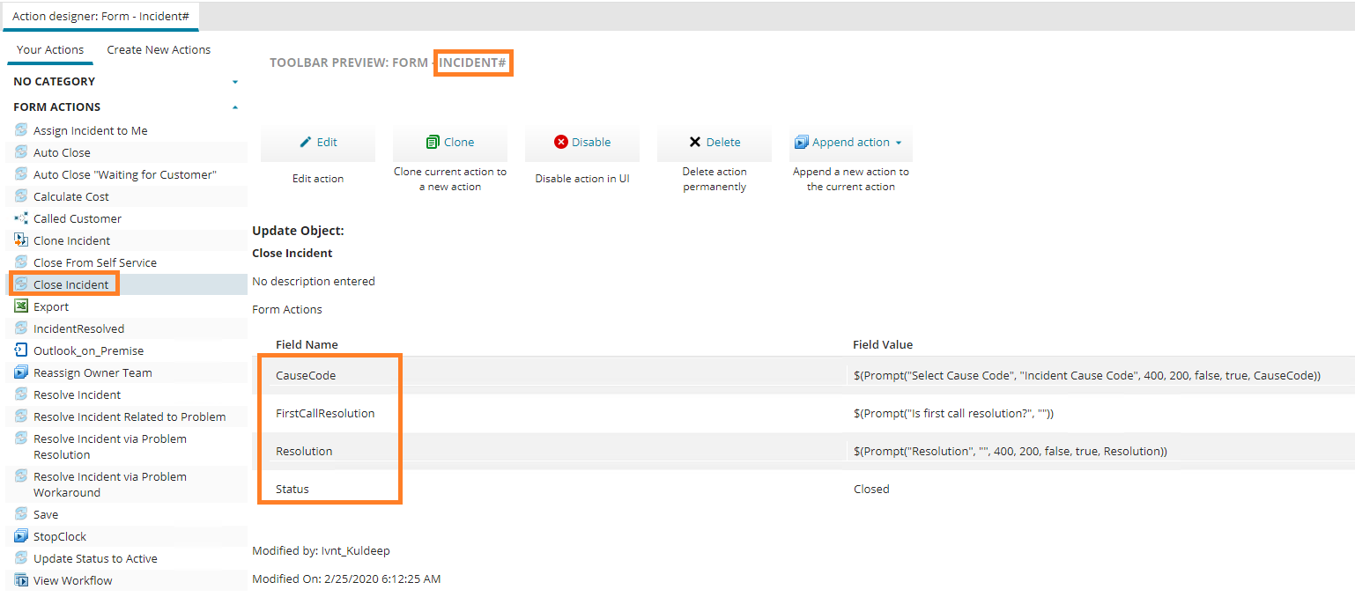Click the View Workflow icon
The height and width of the screenshot is (597, 1355).
point(19,579)
